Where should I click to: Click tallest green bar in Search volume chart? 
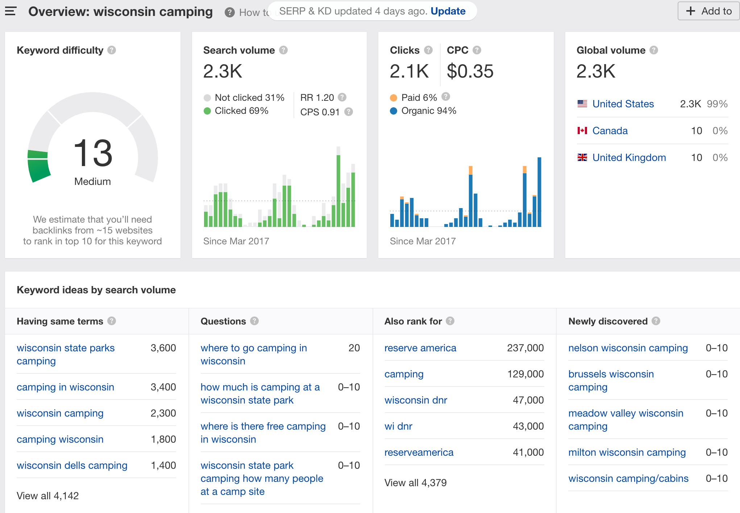click(x=338, y=190)
